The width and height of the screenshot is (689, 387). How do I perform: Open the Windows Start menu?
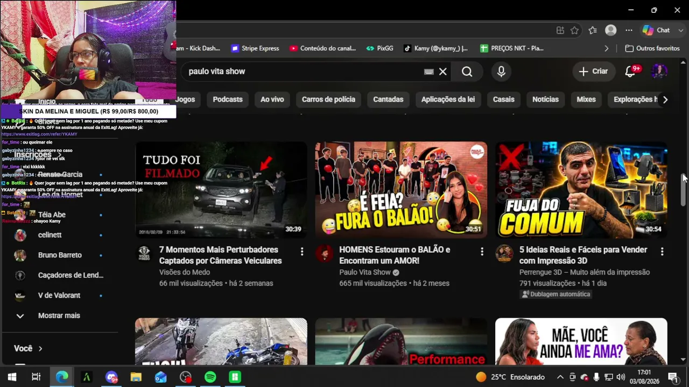pyautogui.click(x=12, y=377)
